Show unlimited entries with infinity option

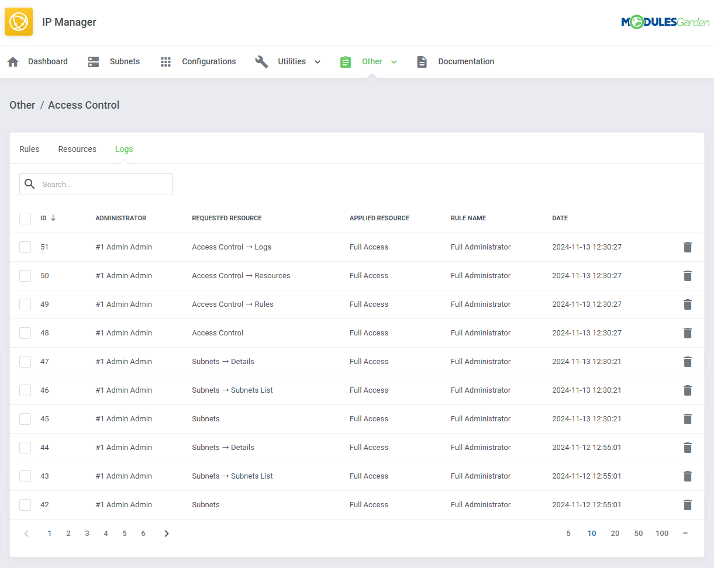[685, 534]
